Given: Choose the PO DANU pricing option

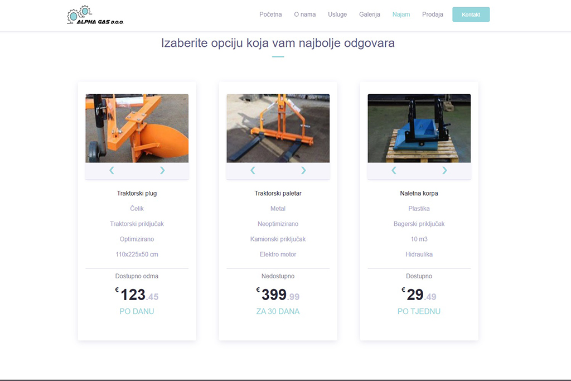Looking at the screenshot, I should tap(137, 311).
